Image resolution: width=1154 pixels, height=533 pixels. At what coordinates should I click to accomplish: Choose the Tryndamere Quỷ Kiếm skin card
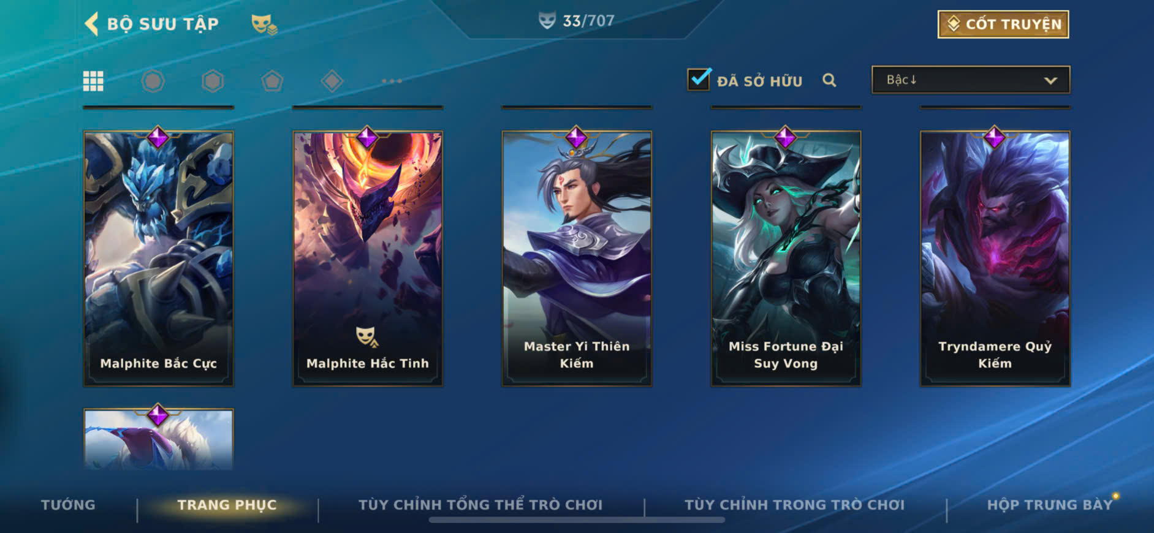click(995, 258)
